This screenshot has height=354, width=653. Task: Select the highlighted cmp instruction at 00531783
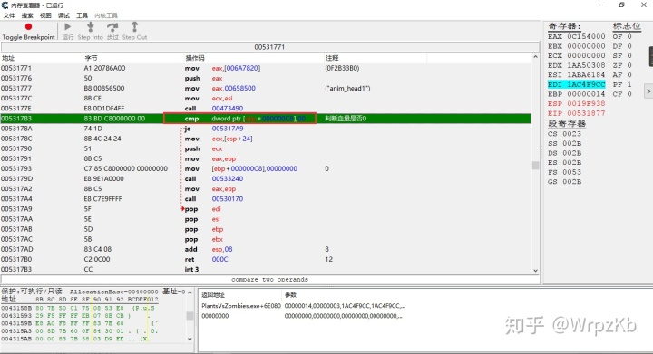(266, 119)
